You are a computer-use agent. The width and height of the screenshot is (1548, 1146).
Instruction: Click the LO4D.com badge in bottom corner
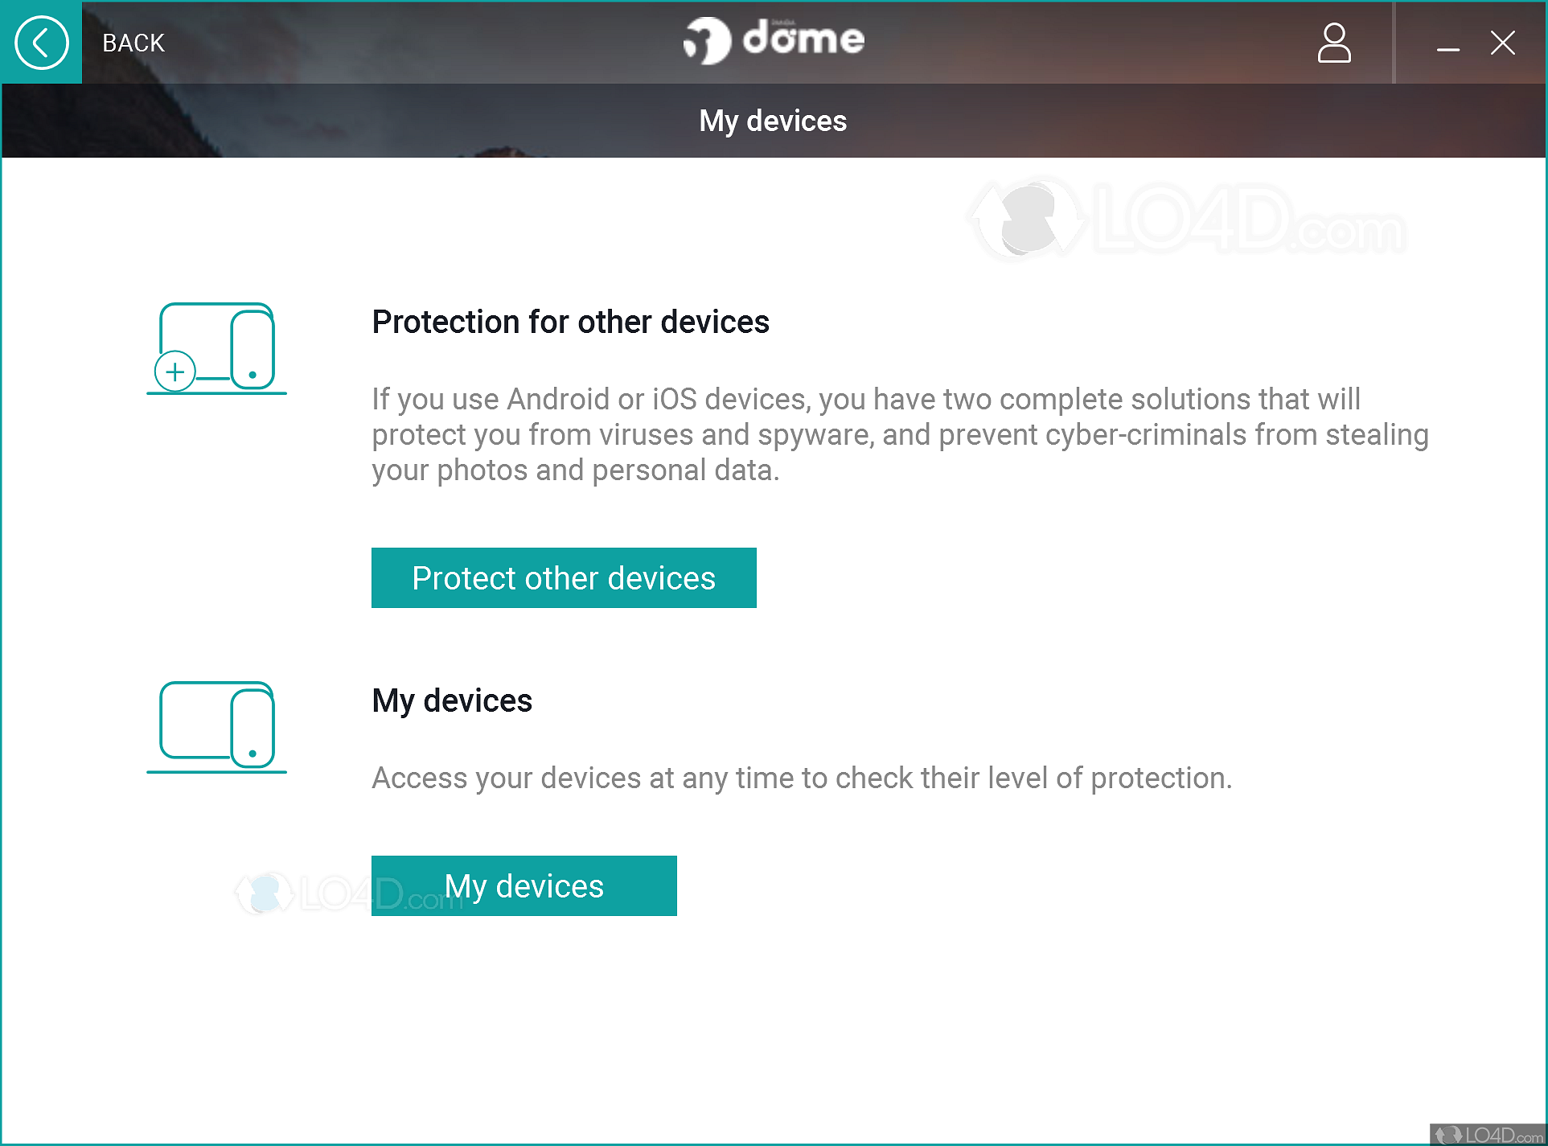point(1488,1135)
